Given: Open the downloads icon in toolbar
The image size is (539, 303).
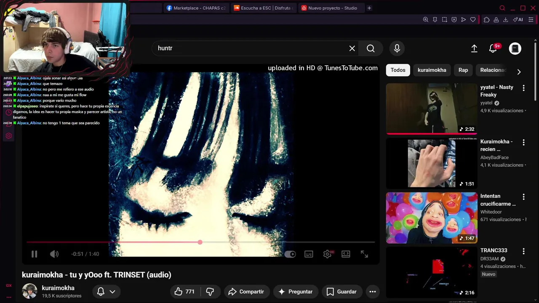Looking at the screenshot, I should pyautogui.click(x=506, y=20).
